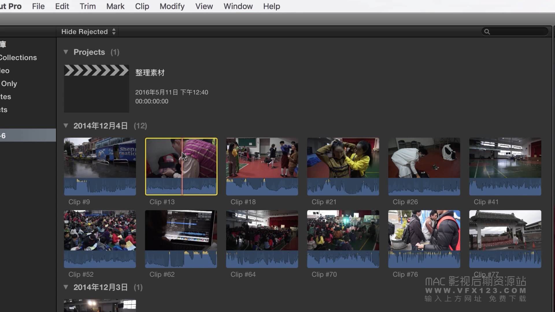Screen dimensions: 555x312
Task: Select the Clip #13 thumbnail
Action: coord(181,166)
